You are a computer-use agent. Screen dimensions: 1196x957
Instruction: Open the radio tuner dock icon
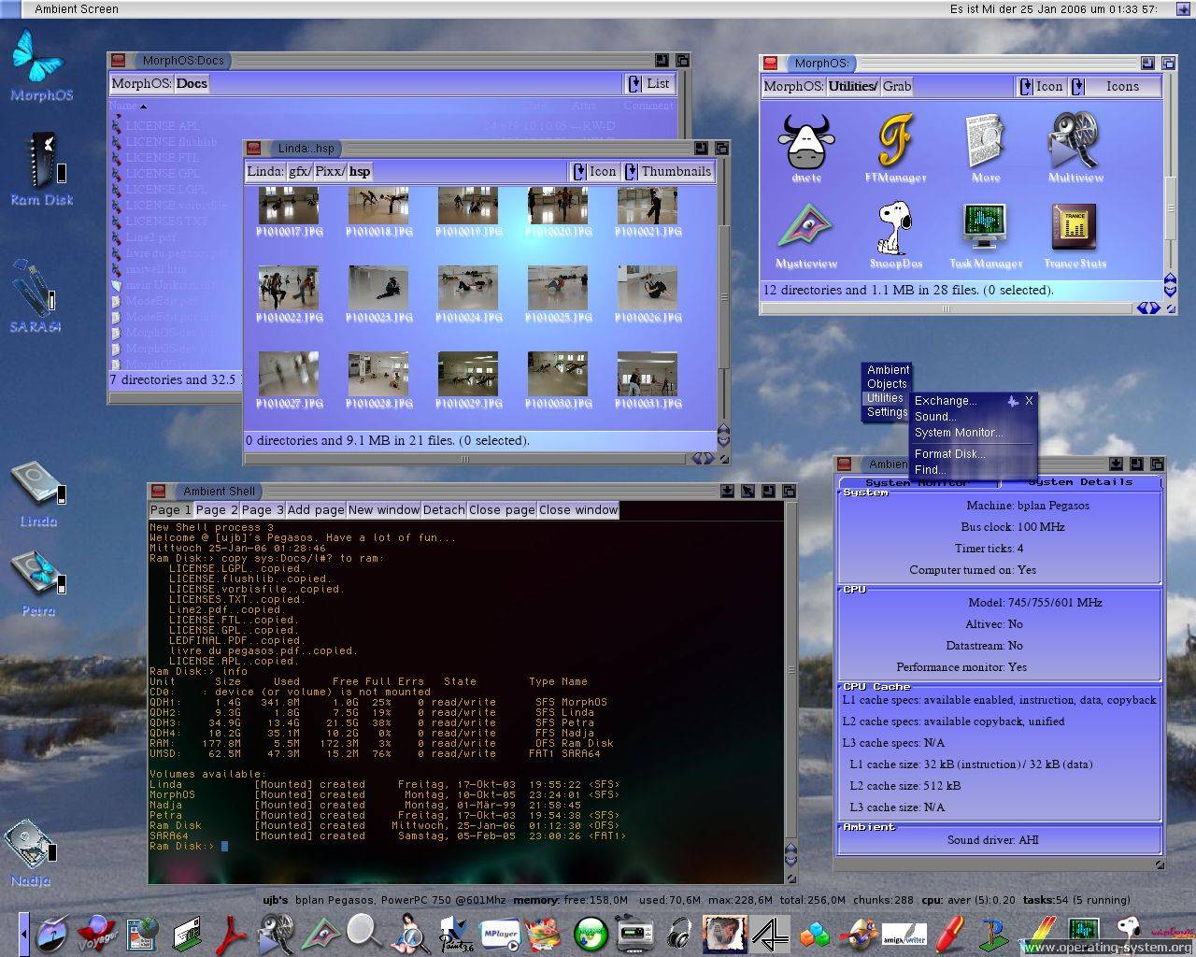pos(634,933)
